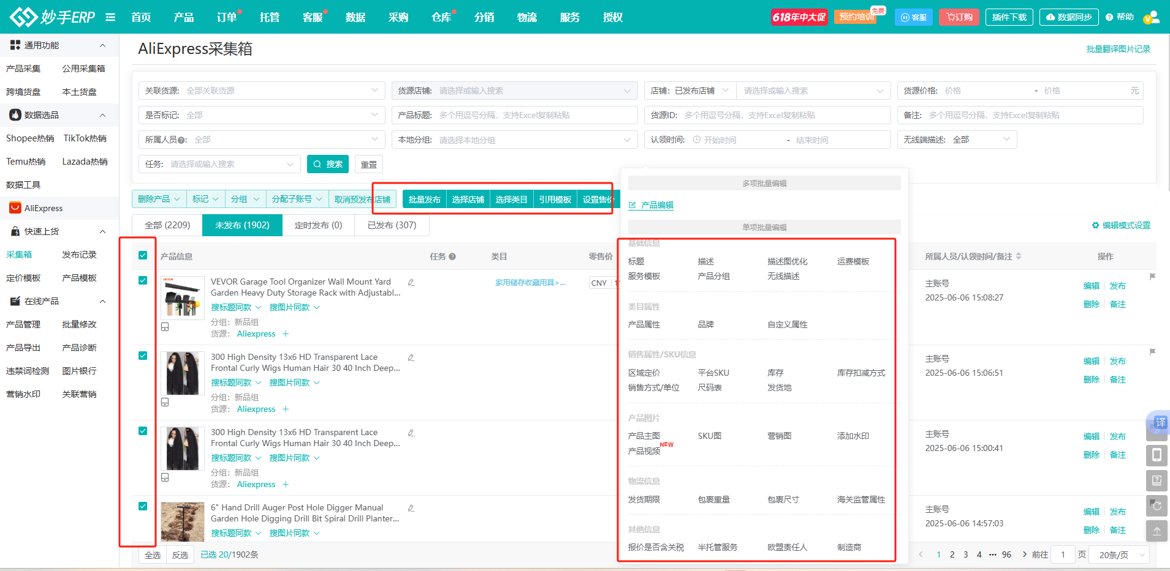This screenshot has height=571, width=1170.
Task: Click the 数据同步 button
Action: click(1069, 17)
